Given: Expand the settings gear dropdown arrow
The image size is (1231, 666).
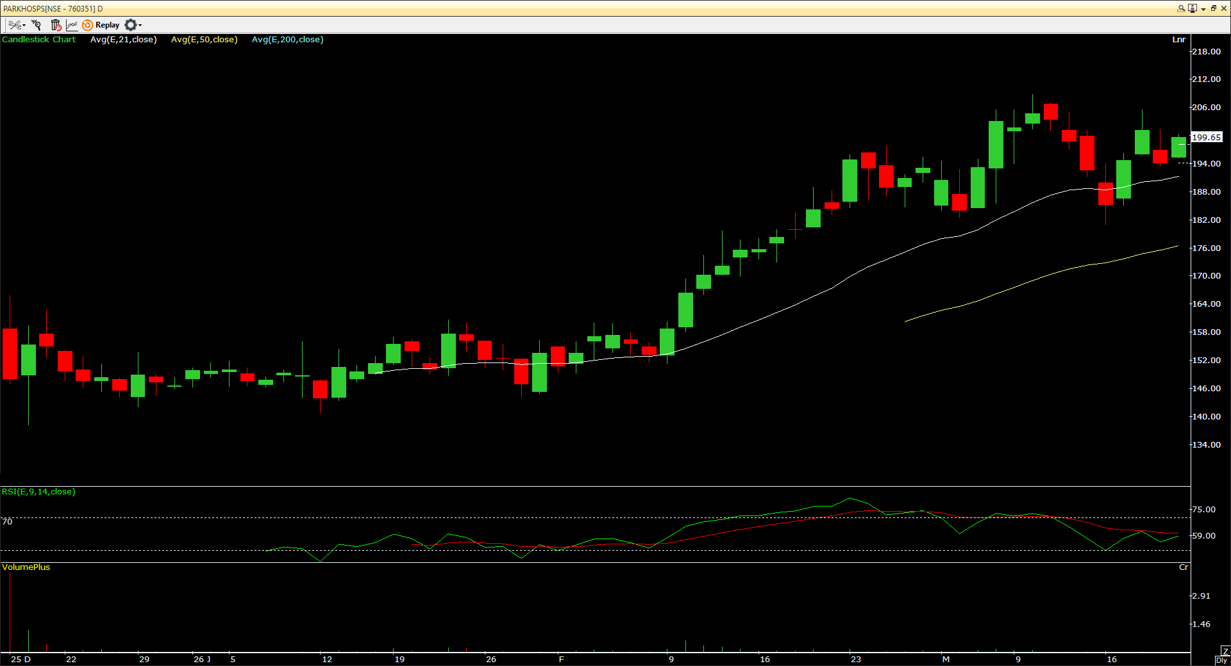Looking at the screenshot, I should (140, 26).
